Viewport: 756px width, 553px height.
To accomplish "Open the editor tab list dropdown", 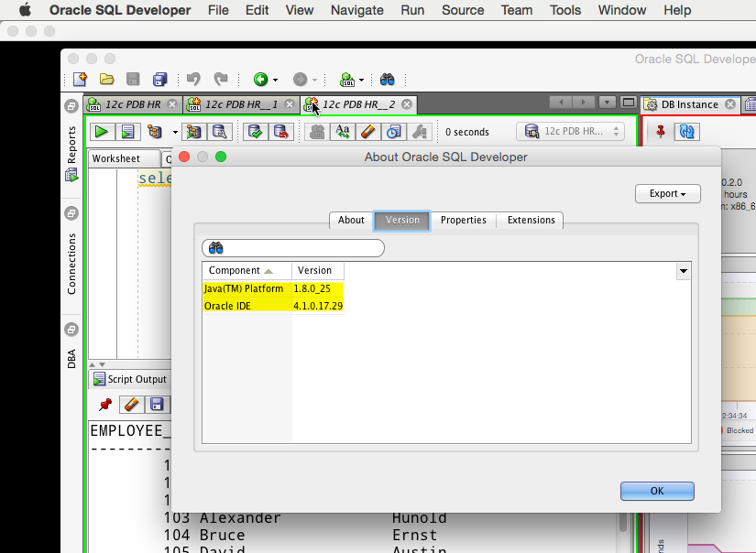I will point(607,103).
